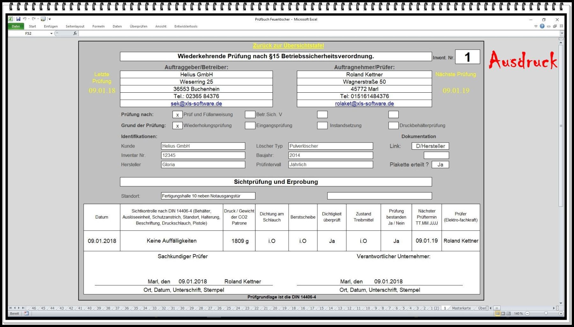Open Customize Quick Access Toolbar dropdown

(x=50, y=19)
